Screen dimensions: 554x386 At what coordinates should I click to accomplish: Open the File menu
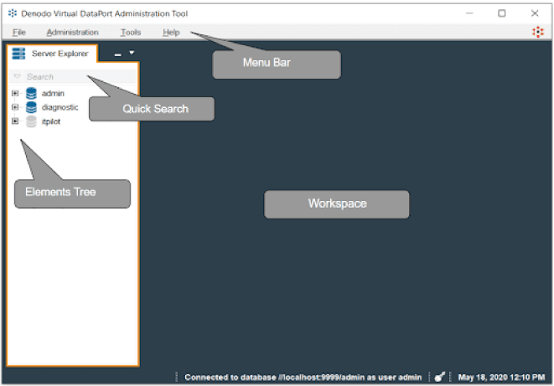coord(19,32)
